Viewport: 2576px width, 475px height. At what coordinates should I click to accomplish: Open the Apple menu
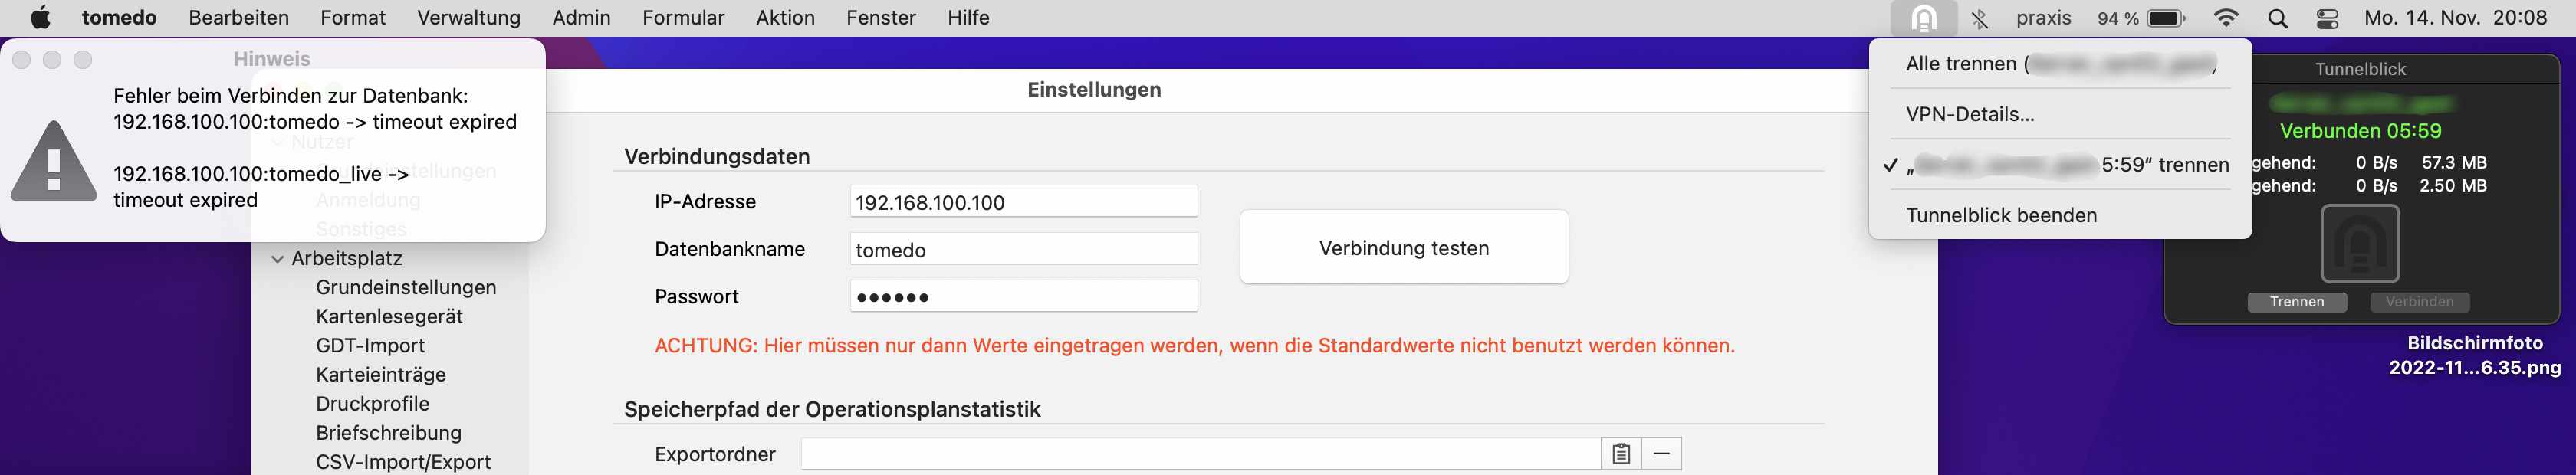tap(41, 18)
